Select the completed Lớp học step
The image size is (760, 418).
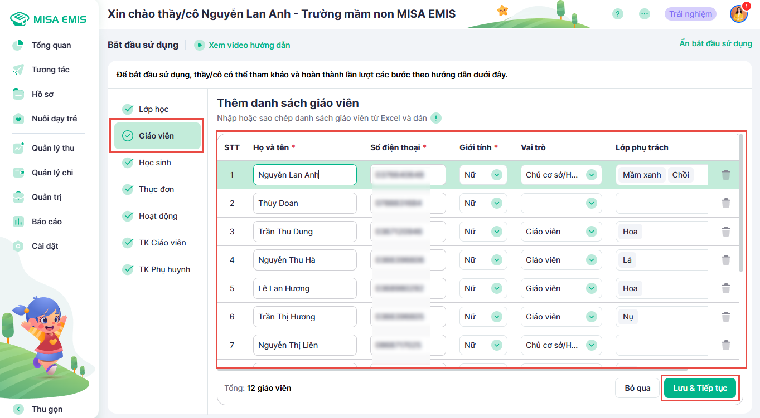153,109
